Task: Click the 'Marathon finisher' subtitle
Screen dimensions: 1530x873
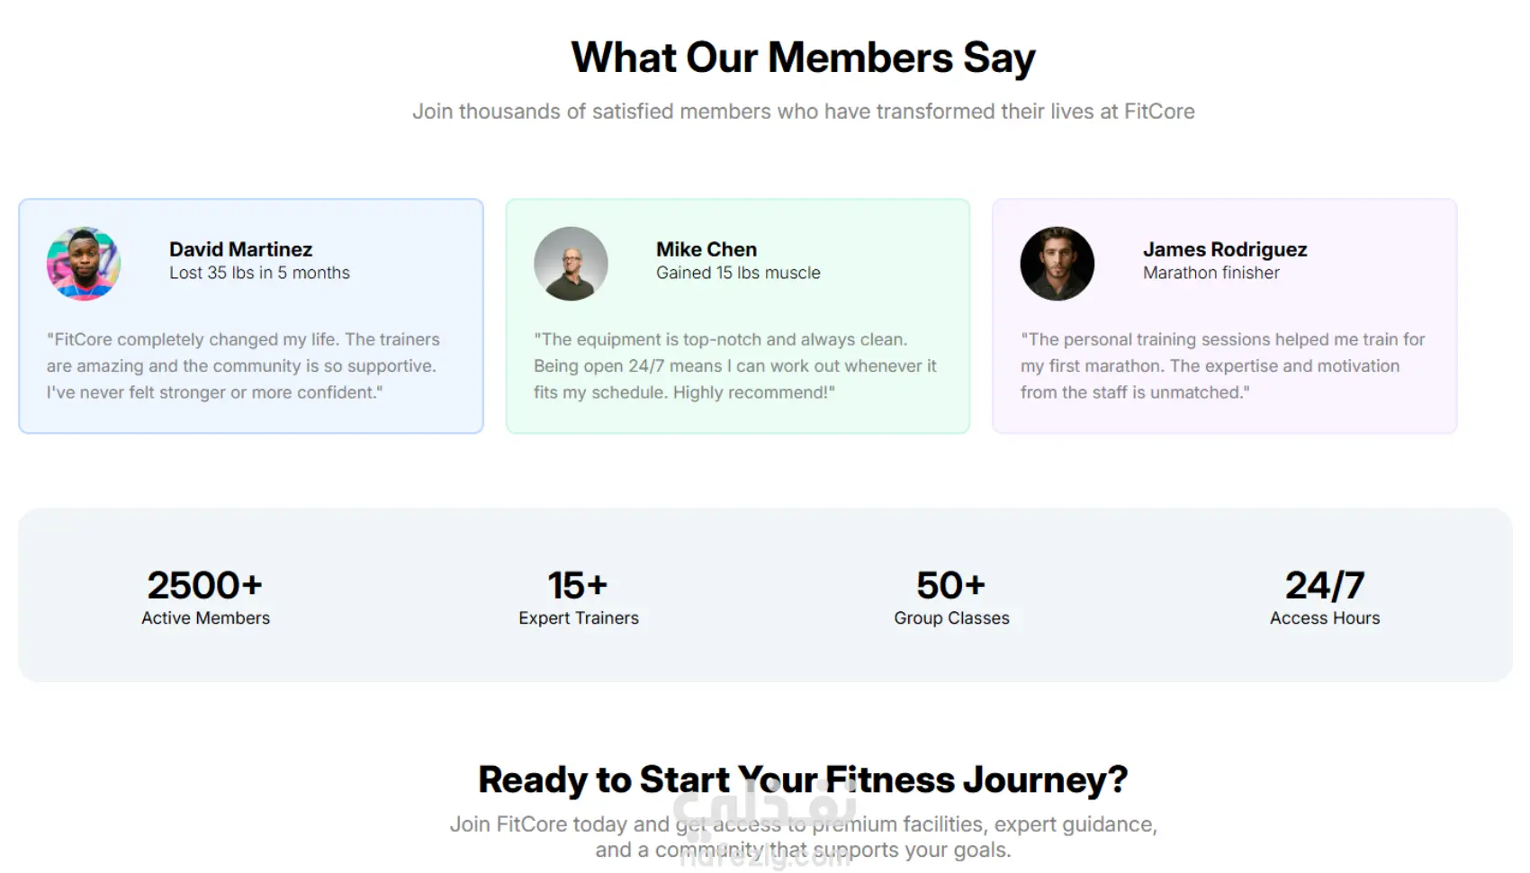Action: tap(1210, 273)
